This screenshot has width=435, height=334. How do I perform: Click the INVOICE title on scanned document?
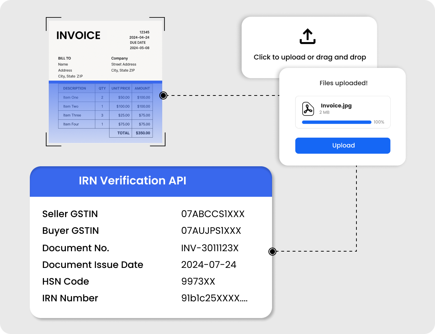[78, 36]
